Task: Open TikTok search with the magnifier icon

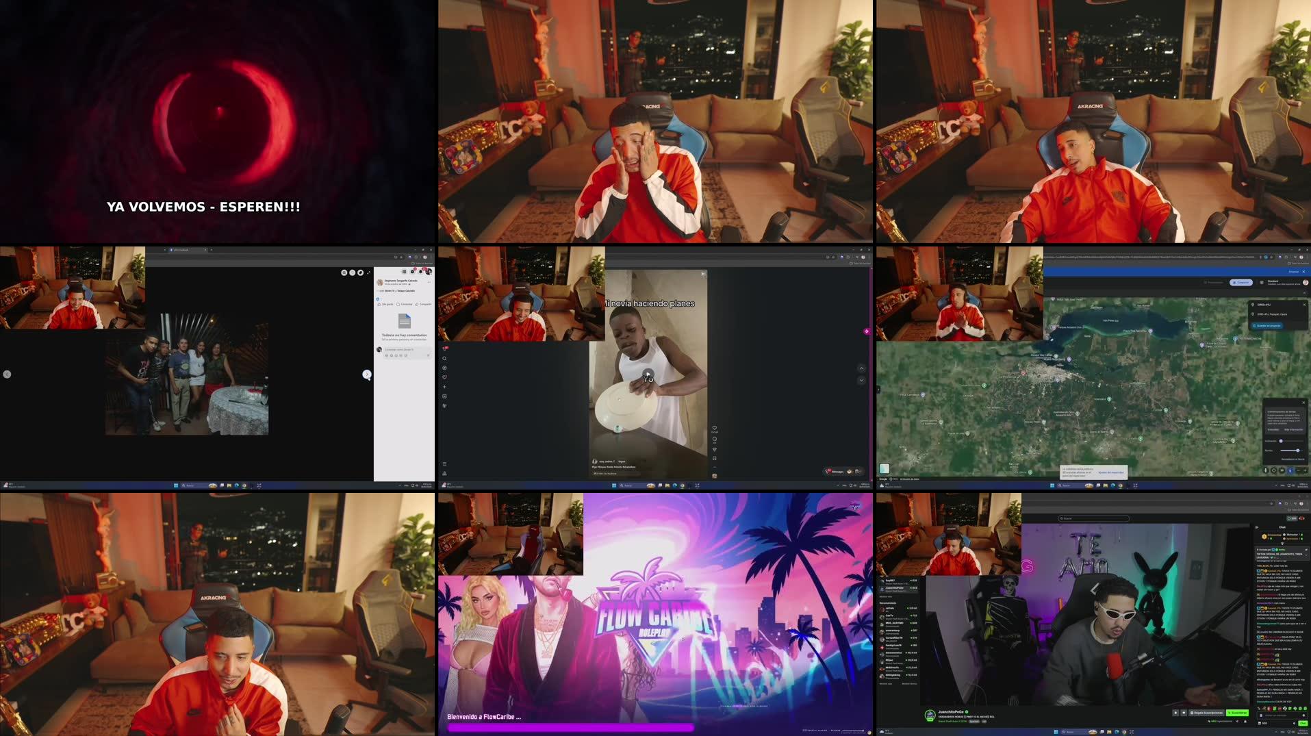Action: (444, 359)
